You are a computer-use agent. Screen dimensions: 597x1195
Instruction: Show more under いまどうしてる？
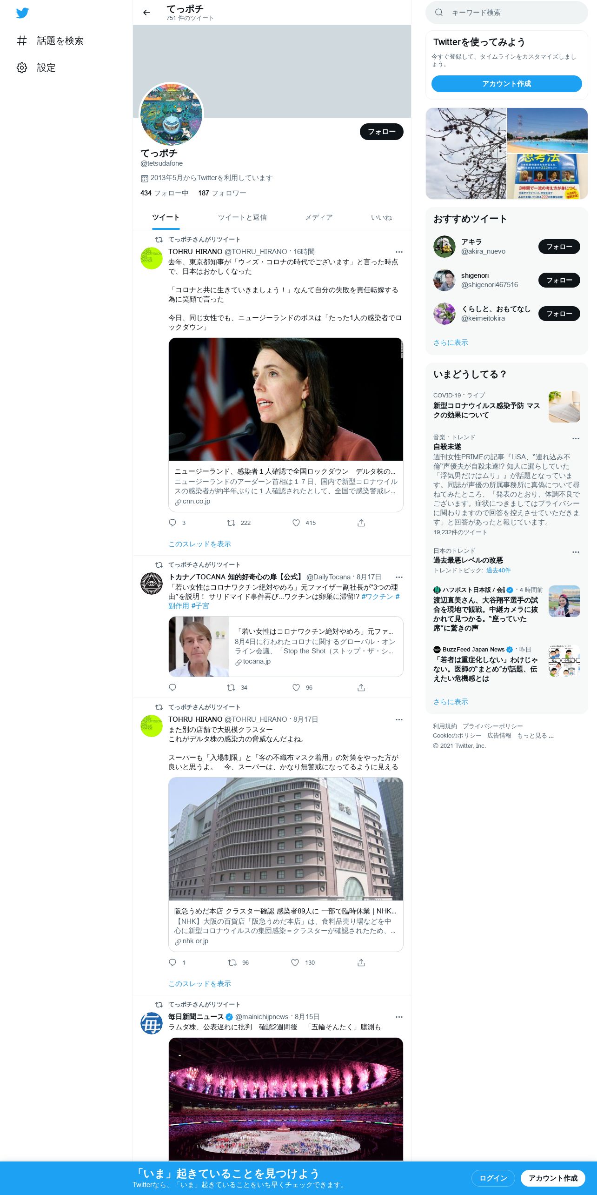451,702
